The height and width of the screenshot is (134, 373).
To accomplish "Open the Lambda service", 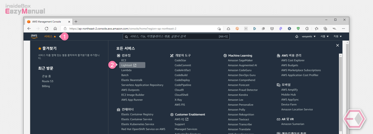I will click(x=126, y=70).
